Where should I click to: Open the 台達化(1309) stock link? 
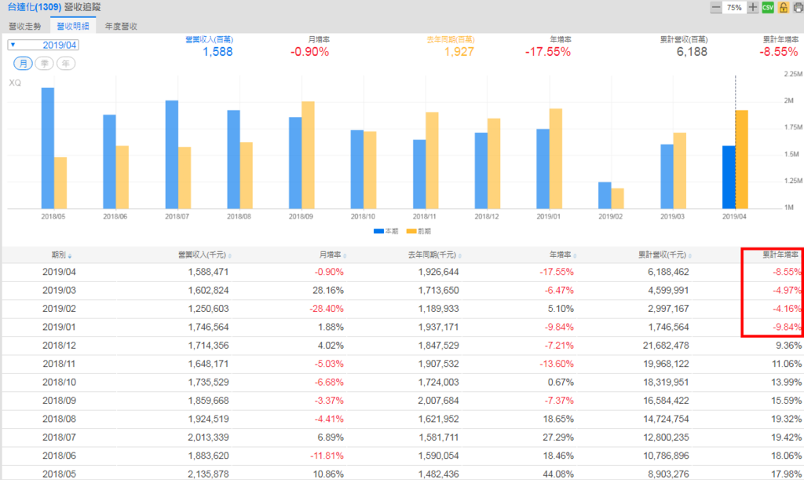pyautogui.click(x=35, y=7)
